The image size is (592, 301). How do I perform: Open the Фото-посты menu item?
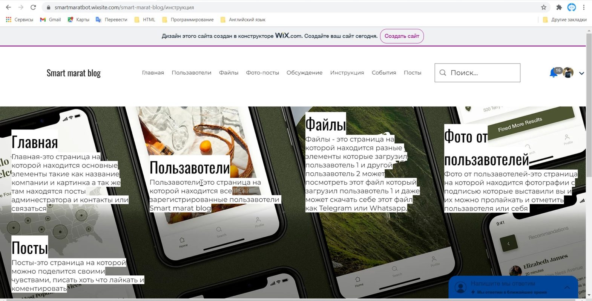pos(262,73)
